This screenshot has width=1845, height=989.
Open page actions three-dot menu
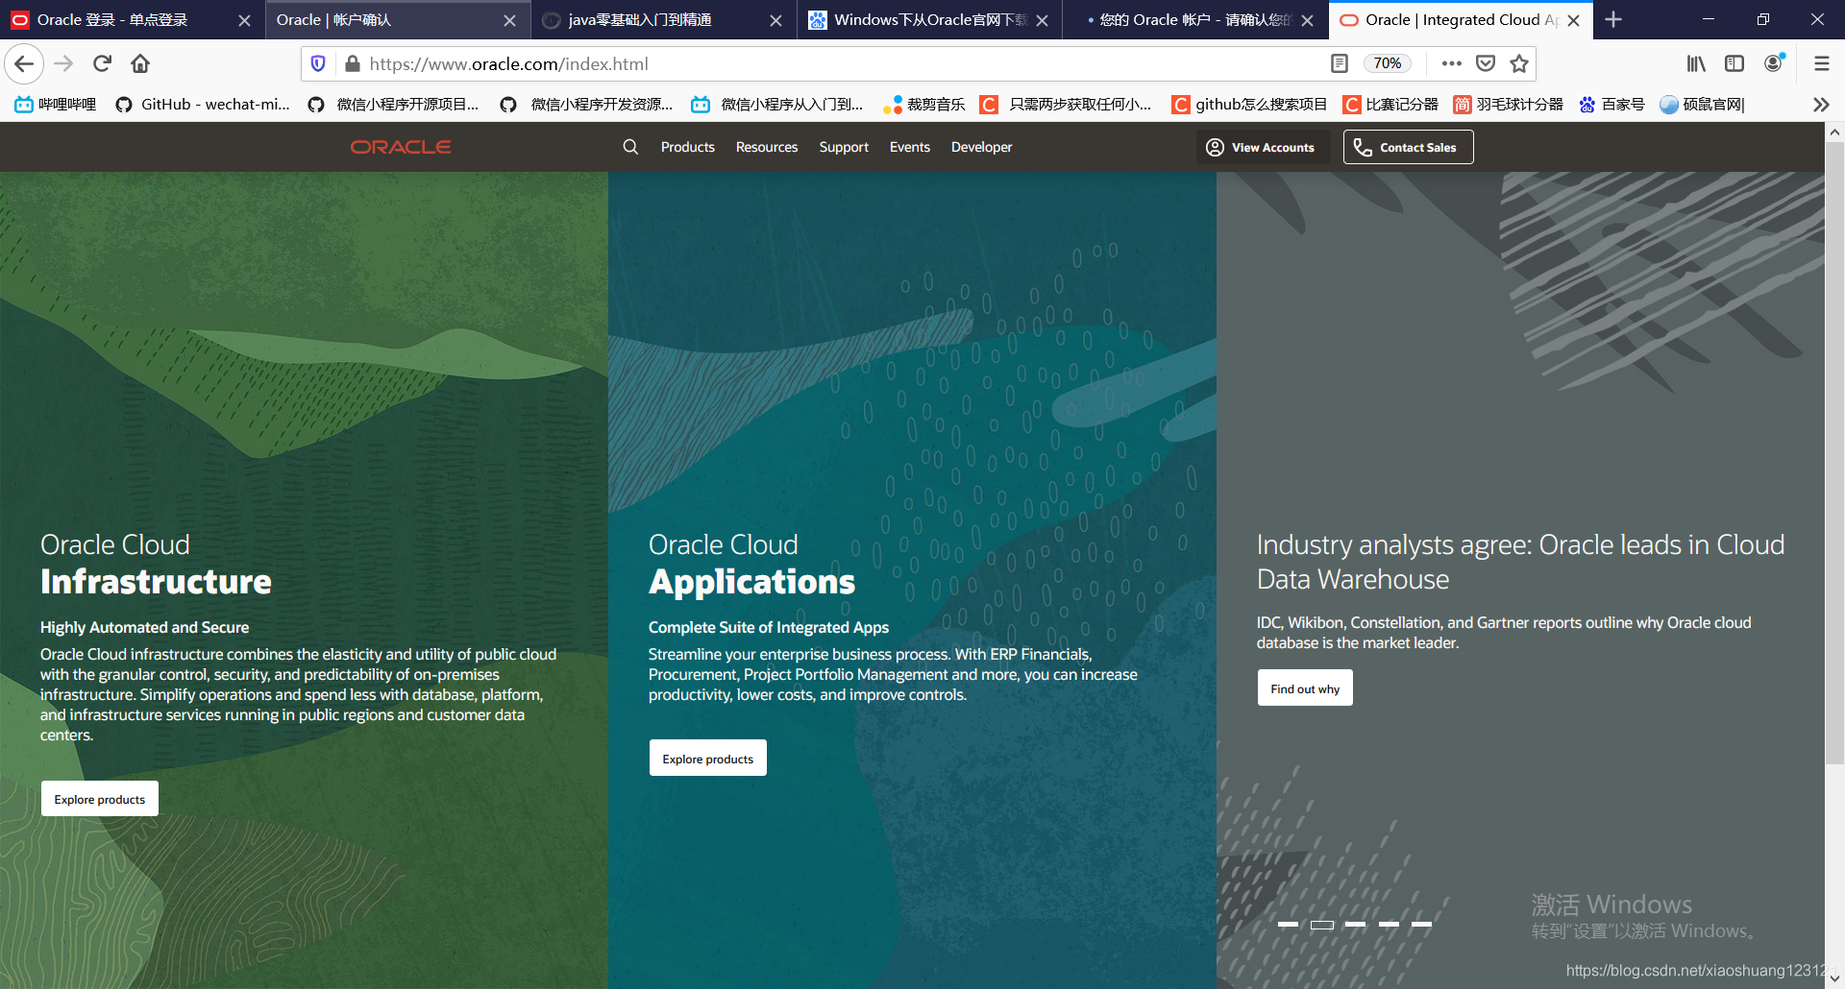1451,63
